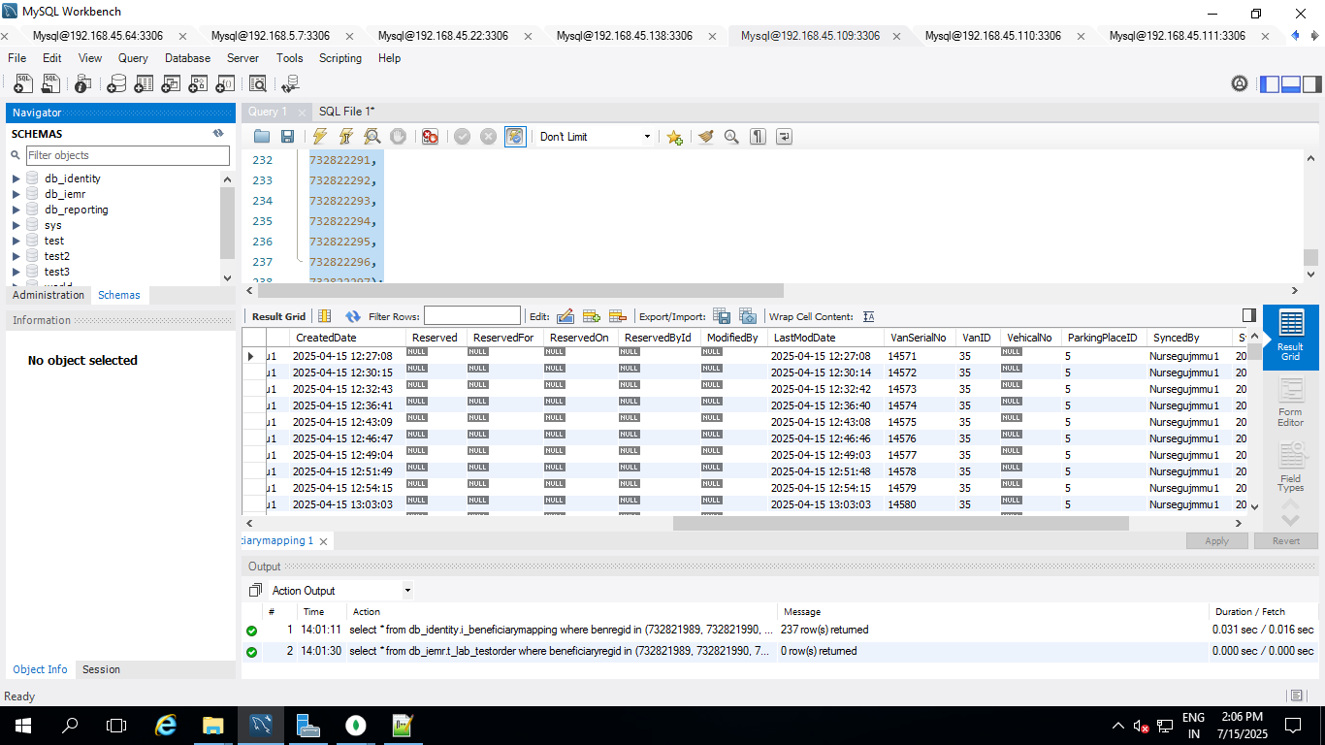Create new schema icon

coord(115,83)
